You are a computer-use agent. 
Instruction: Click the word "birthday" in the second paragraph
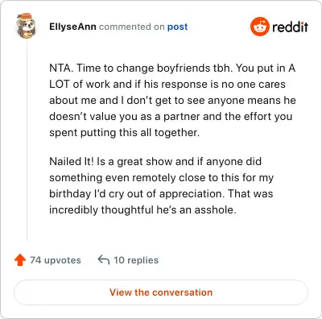(x=70, y=194)
